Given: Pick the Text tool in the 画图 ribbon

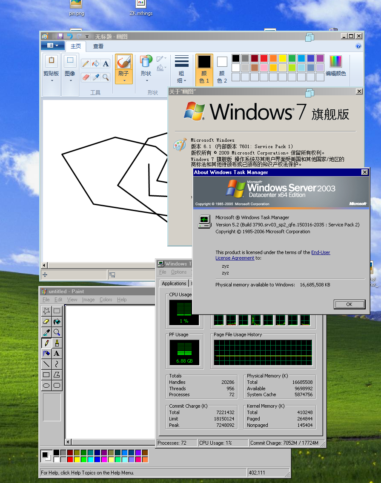Looking at the screenshot, I should [x=106, y=64].
